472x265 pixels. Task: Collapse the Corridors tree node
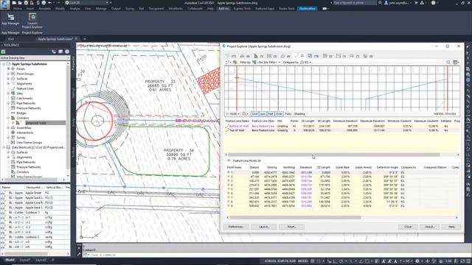tap(8, 118)
